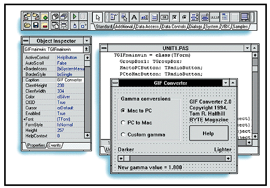Pick the Label component (letter A)
Screen dimensions: 270x188
[x=134, y=17]
